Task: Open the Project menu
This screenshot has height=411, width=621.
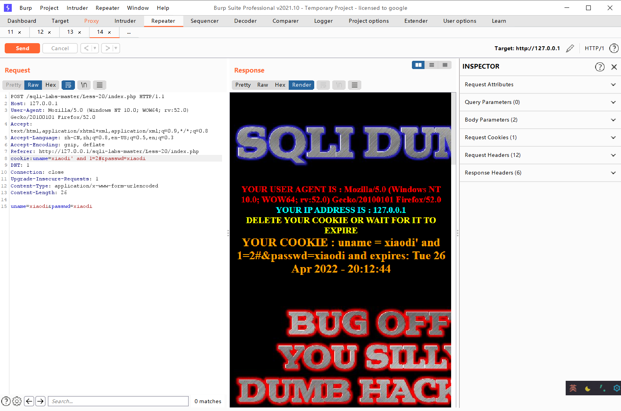Action: coord(49,8)
